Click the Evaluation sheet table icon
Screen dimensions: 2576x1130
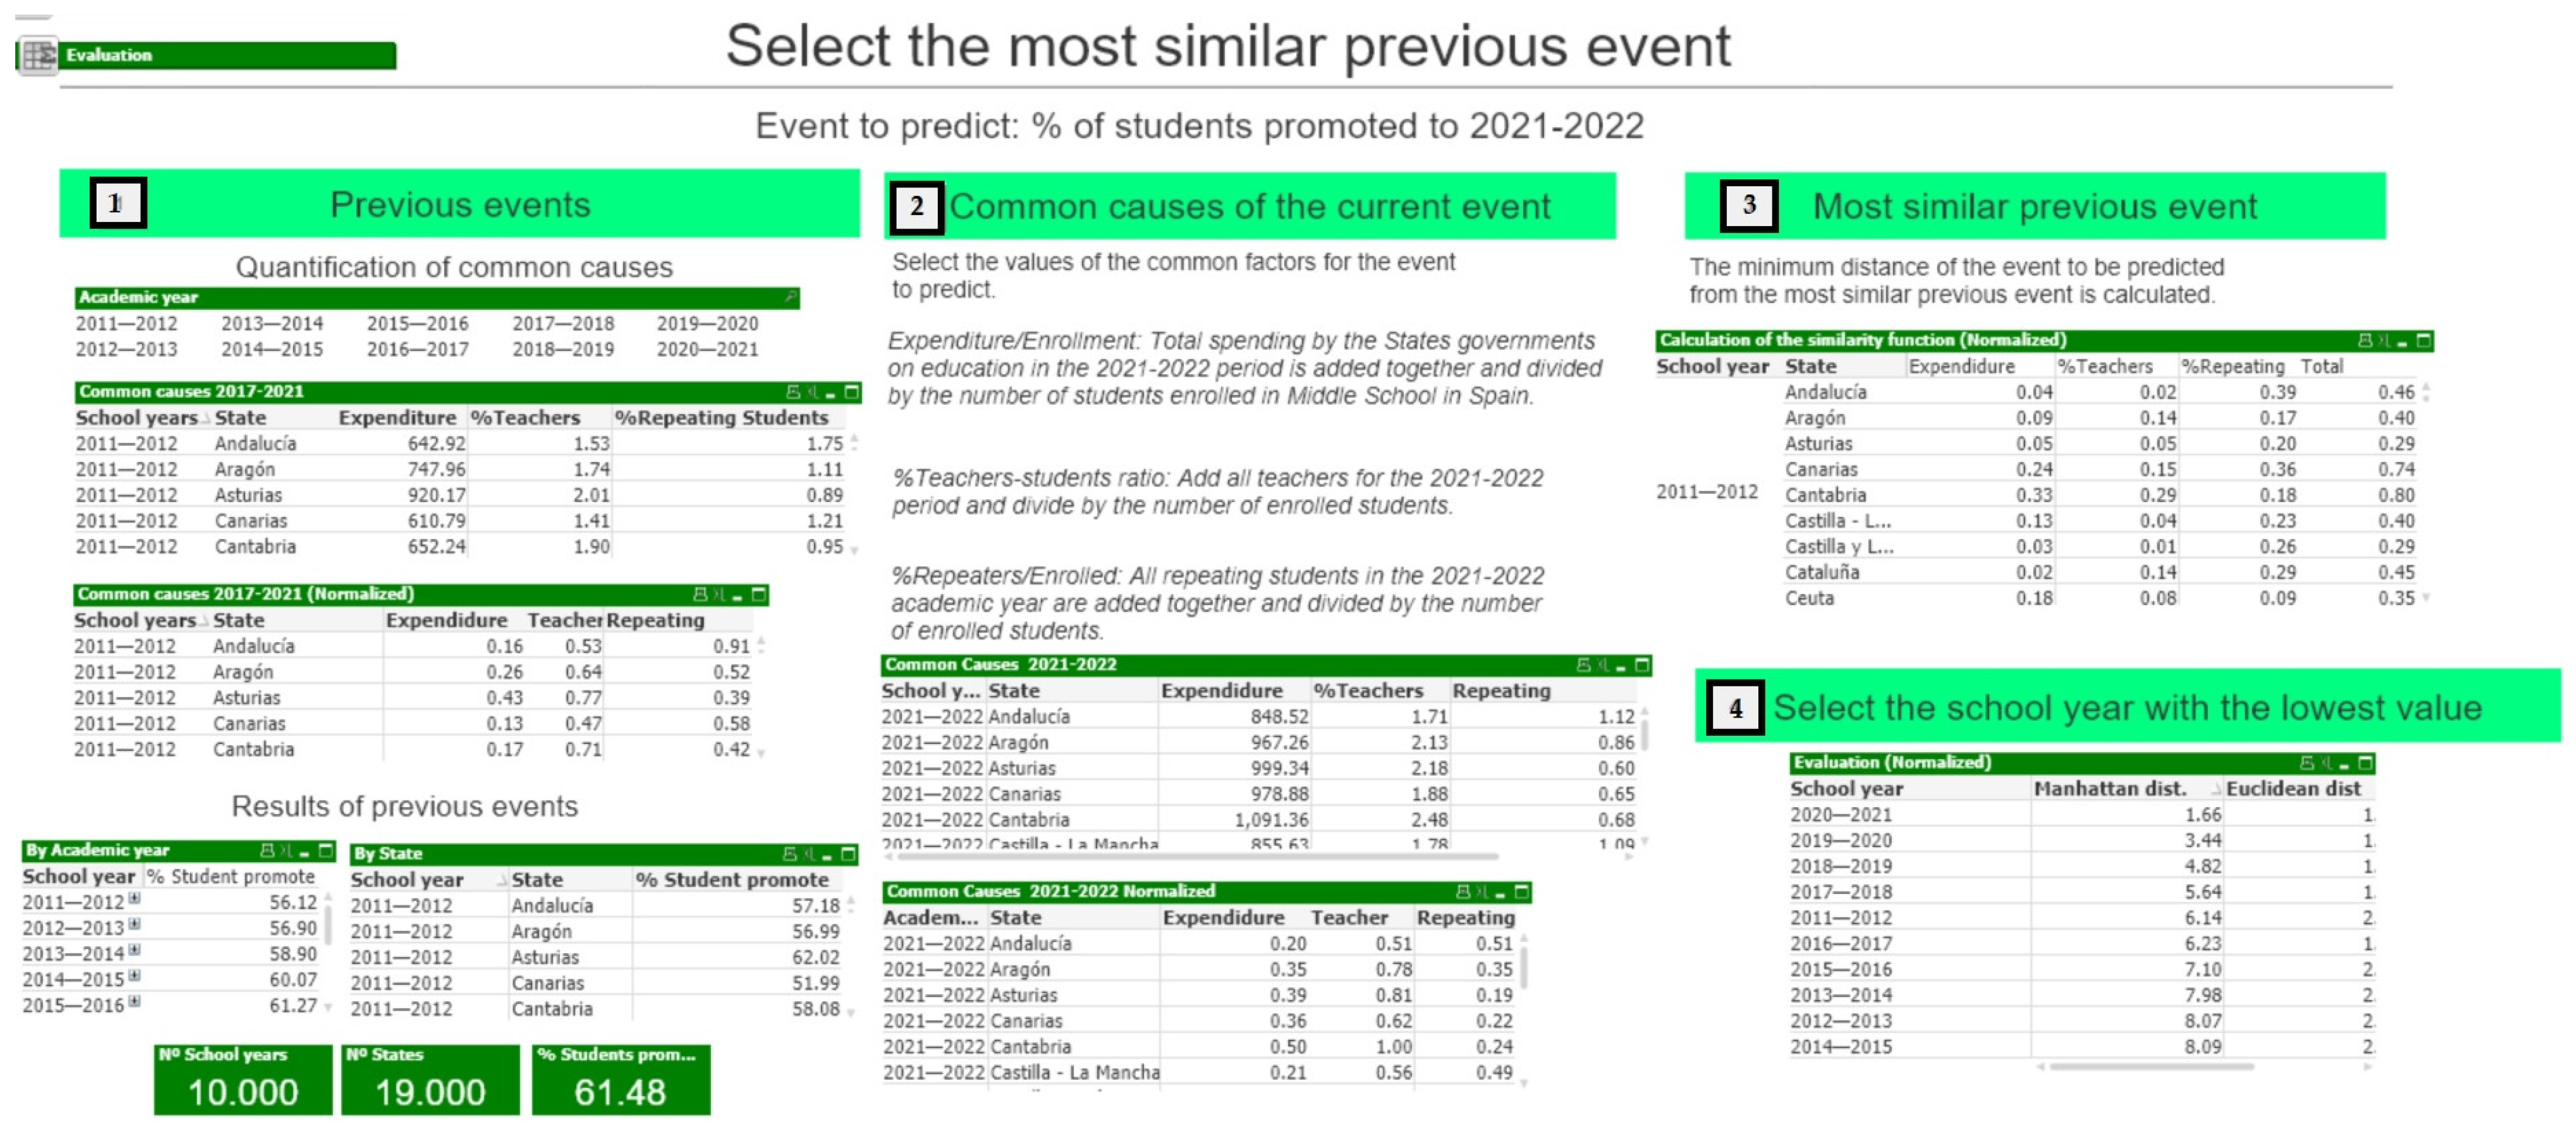(39, 55)
